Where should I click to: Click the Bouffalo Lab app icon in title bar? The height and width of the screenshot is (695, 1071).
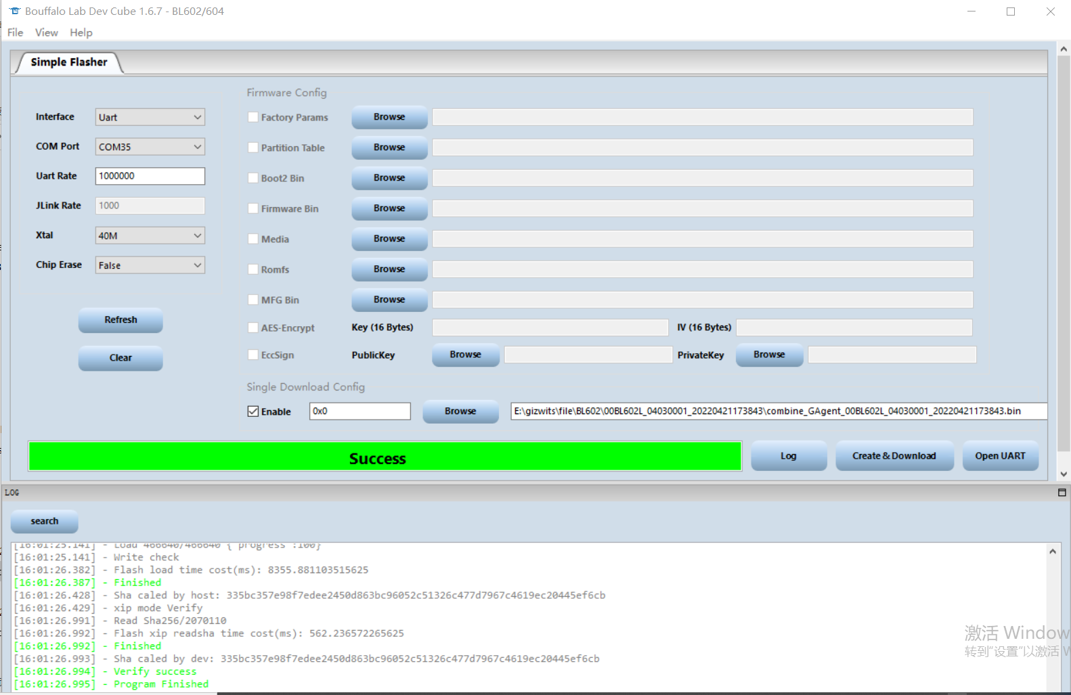click(14, 11)
